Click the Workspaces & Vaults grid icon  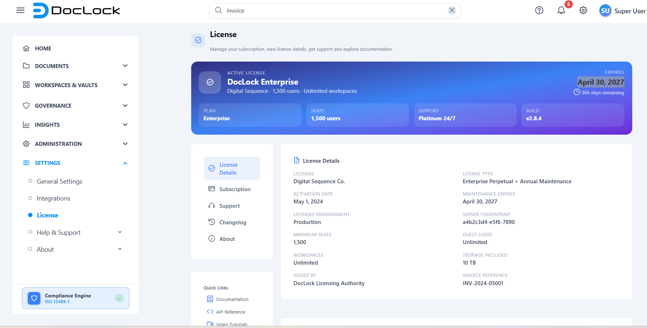coord(26,85)
